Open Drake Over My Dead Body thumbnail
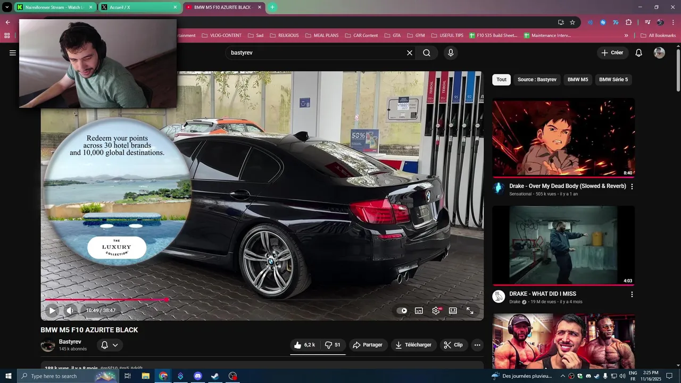 563,137
